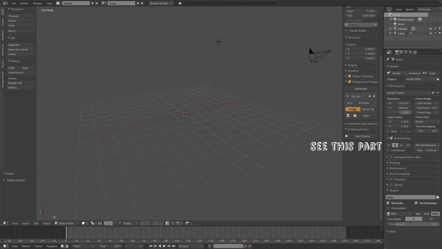
Task: Click the Add Image button
Action: [x=361, y=89]
